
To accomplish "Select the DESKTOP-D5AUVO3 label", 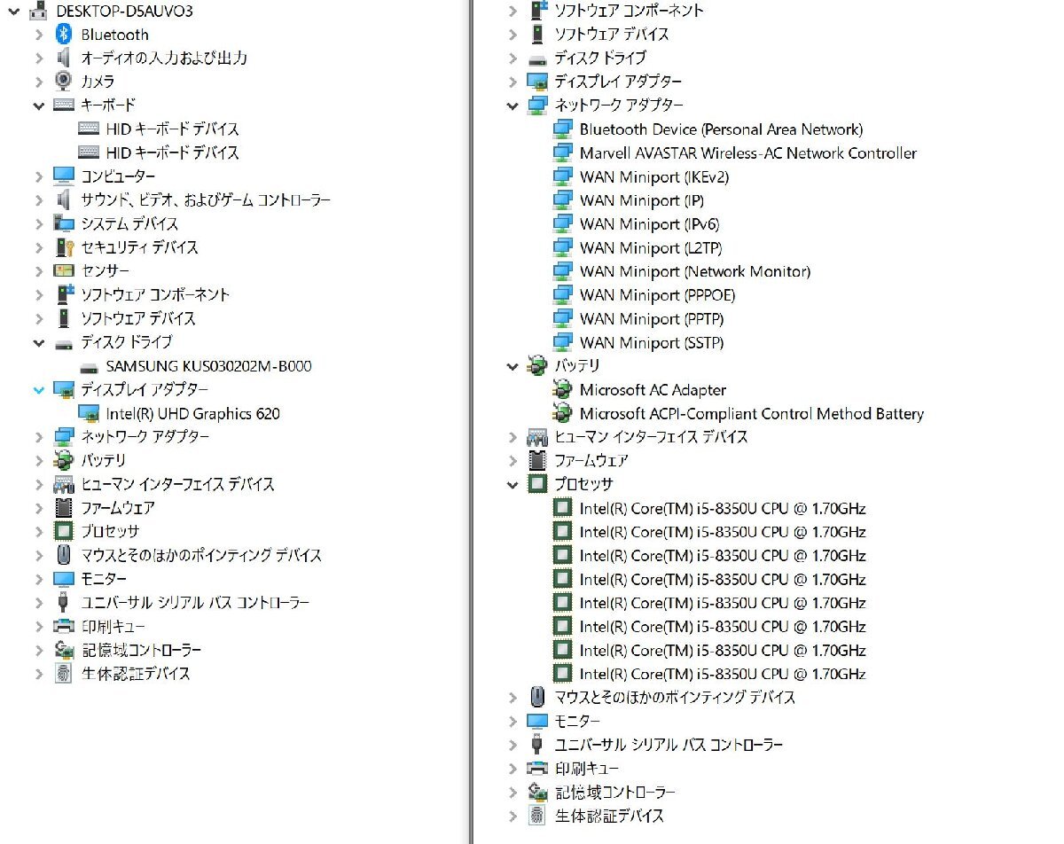I will (x=123, y=11).
